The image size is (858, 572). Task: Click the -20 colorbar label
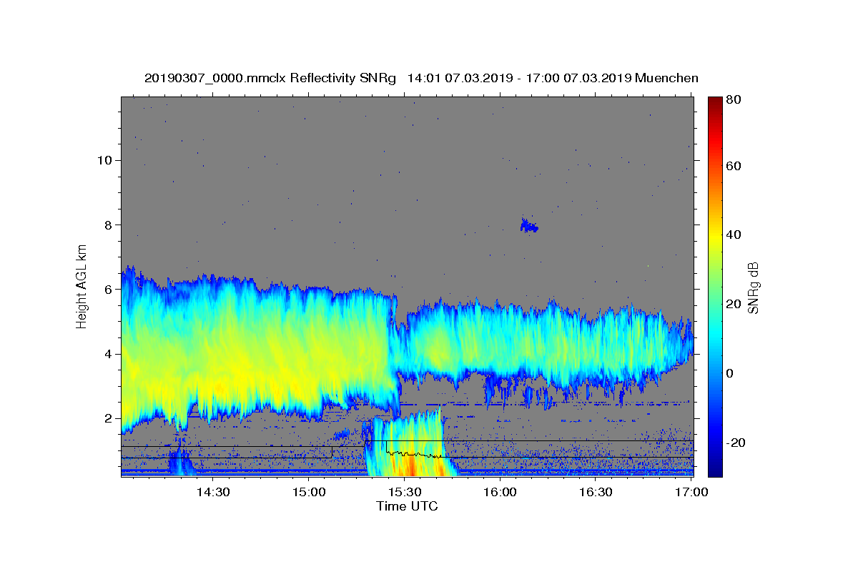(x=737, y=443)
